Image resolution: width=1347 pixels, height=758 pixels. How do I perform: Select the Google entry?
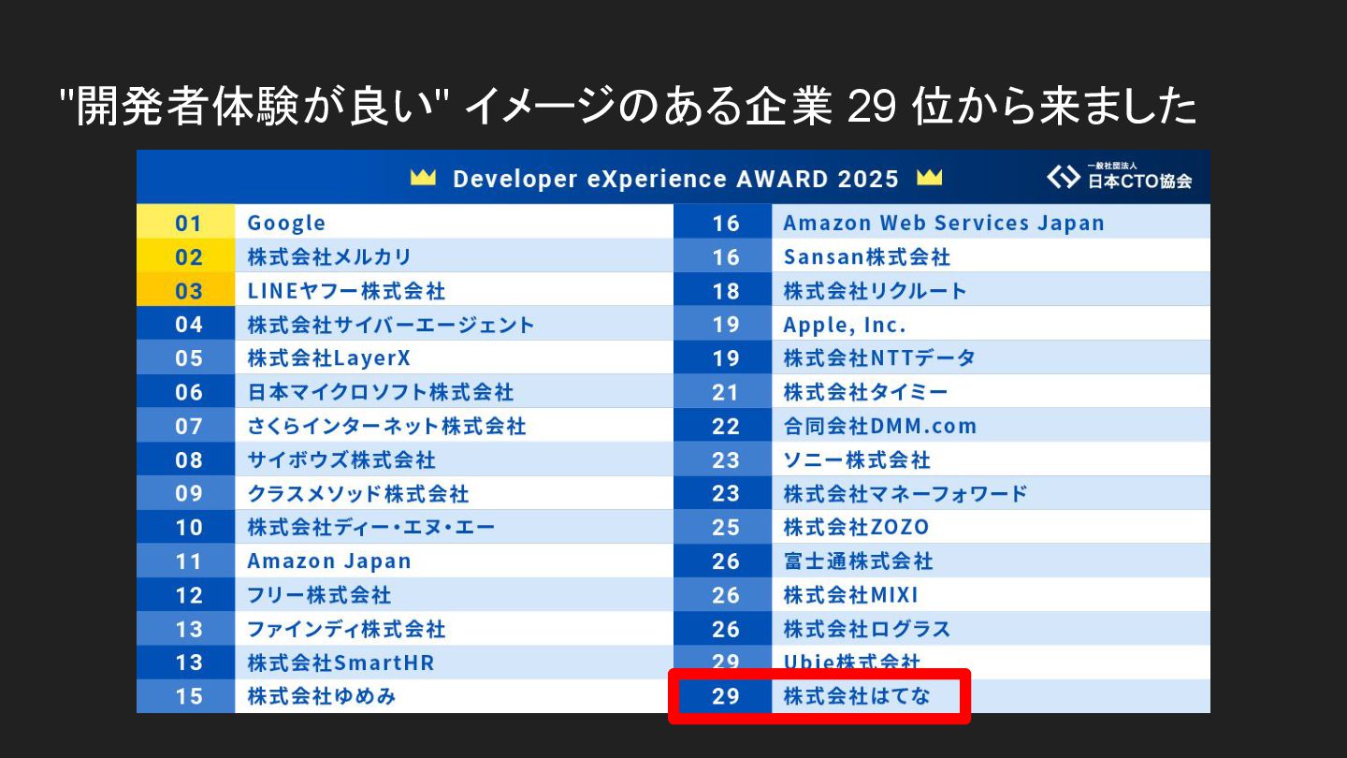[286, 223]
